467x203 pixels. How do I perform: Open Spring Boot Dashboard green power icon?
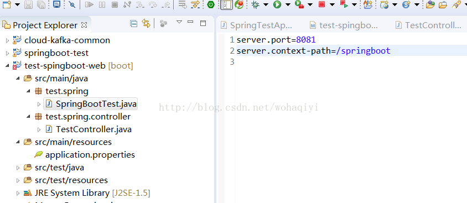tap(211, 4)
